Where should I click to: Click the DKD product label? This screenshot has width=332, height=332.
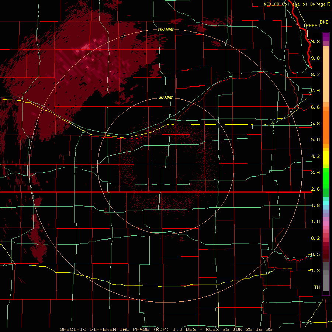point(324,22)
